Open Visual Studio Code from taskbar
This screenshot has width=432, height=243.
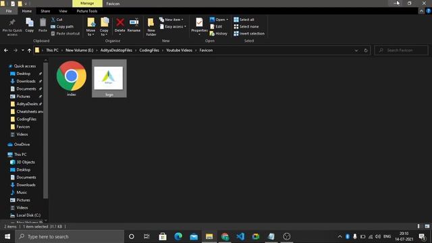240,236
